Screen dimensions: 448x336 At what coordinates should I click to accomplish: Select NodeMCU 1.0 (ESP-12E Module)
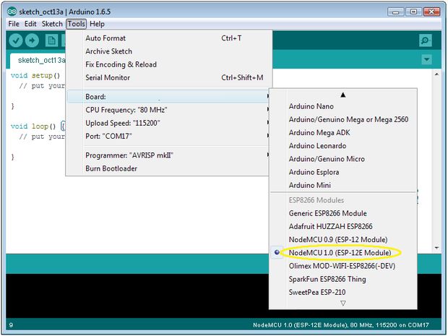[343, 253]
